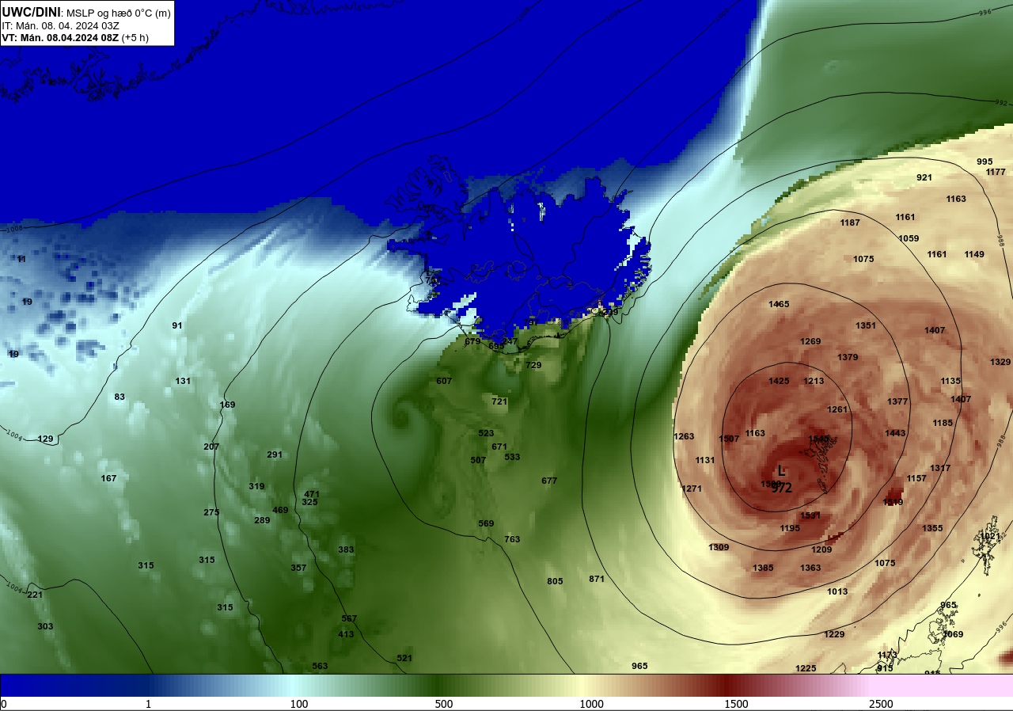Click the 221 height value
This screenshot has width=1013, height=711.
tap(35, 595)
